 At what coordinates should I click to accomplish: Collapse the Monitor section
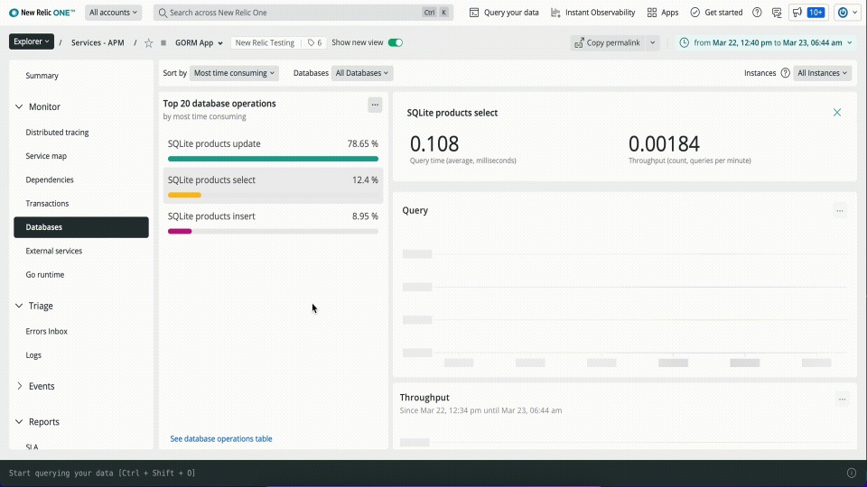[x=19, y=106]
